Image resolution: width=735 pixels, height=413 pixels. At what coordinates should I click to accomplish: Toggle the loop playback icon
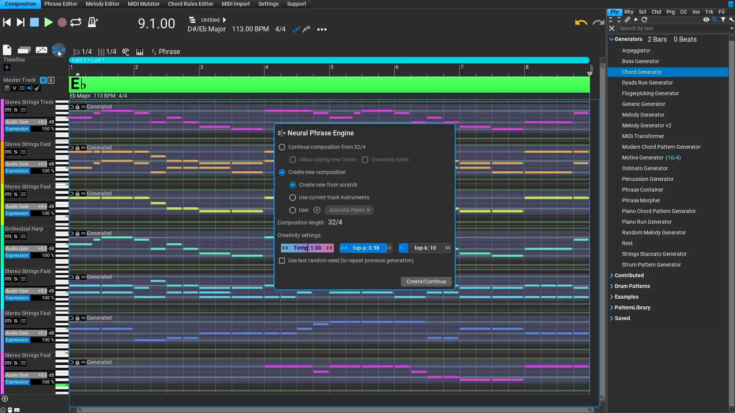click(x=76, y=23)
